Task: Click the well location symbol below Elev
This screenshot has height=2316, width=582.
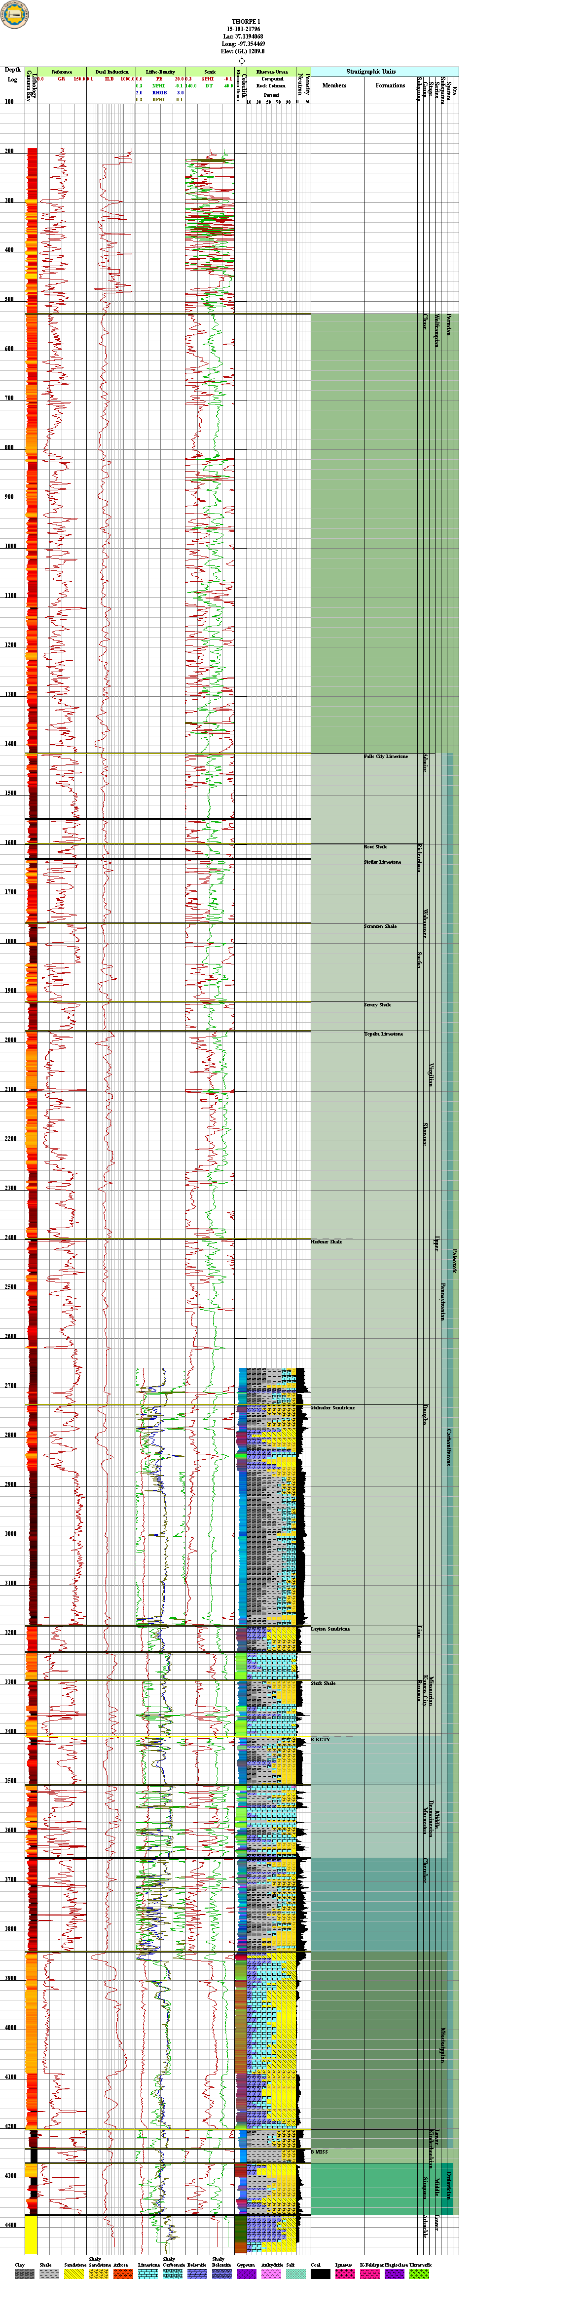Action: (x=242, y=61)
